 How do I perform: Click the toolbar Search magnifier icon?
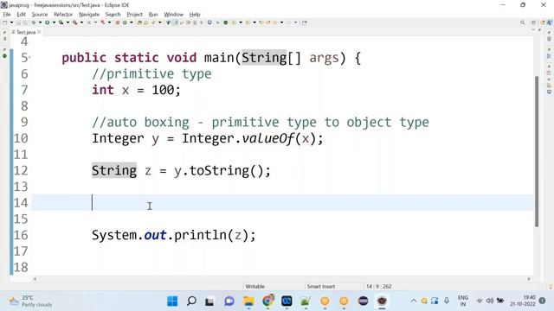(x=523, y=22)
